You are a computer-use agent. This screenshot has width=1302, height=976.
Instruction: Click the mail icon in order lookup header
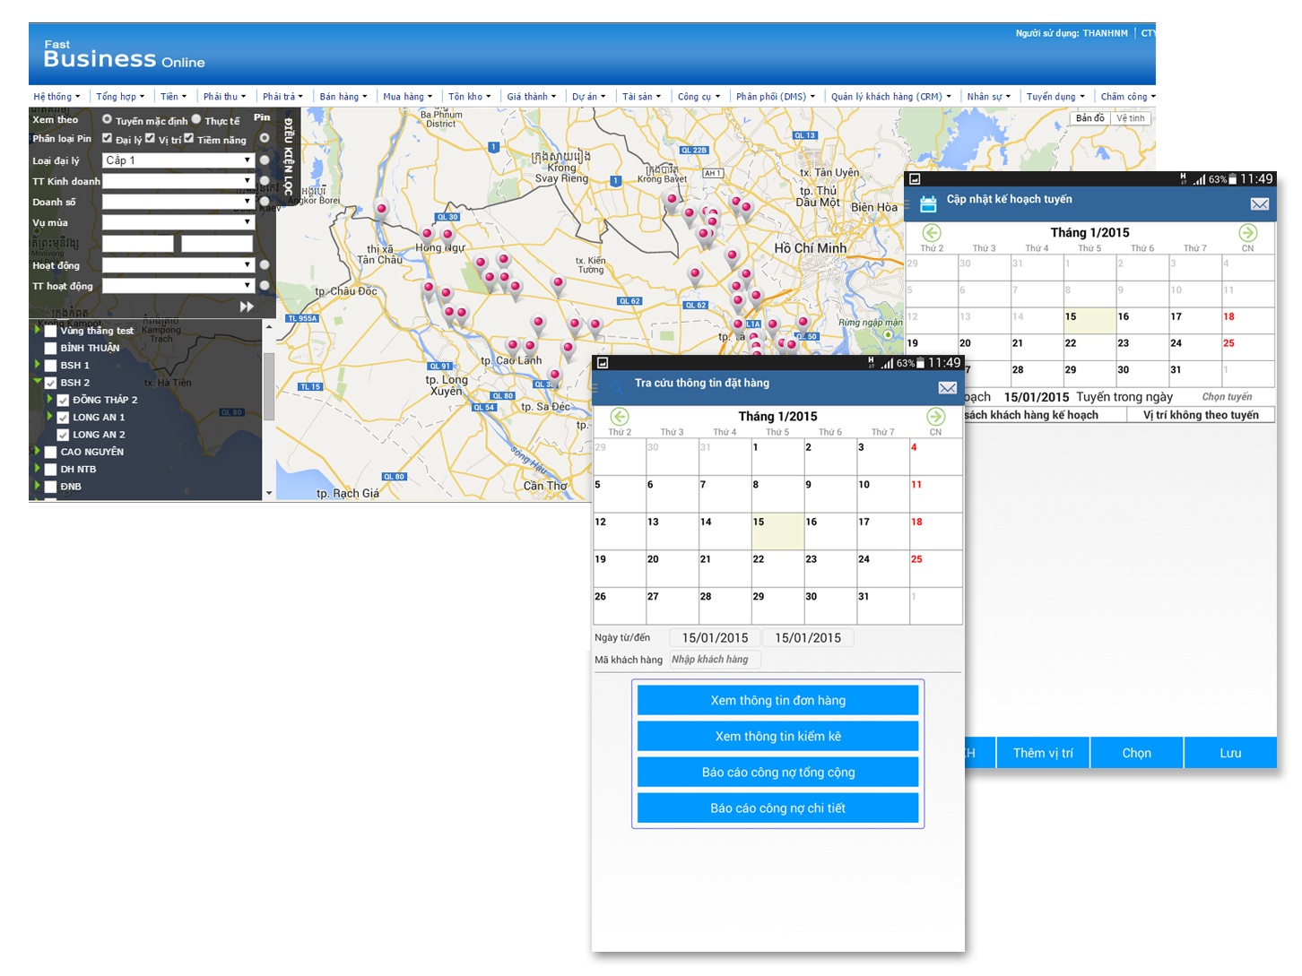tap(947, 387)
